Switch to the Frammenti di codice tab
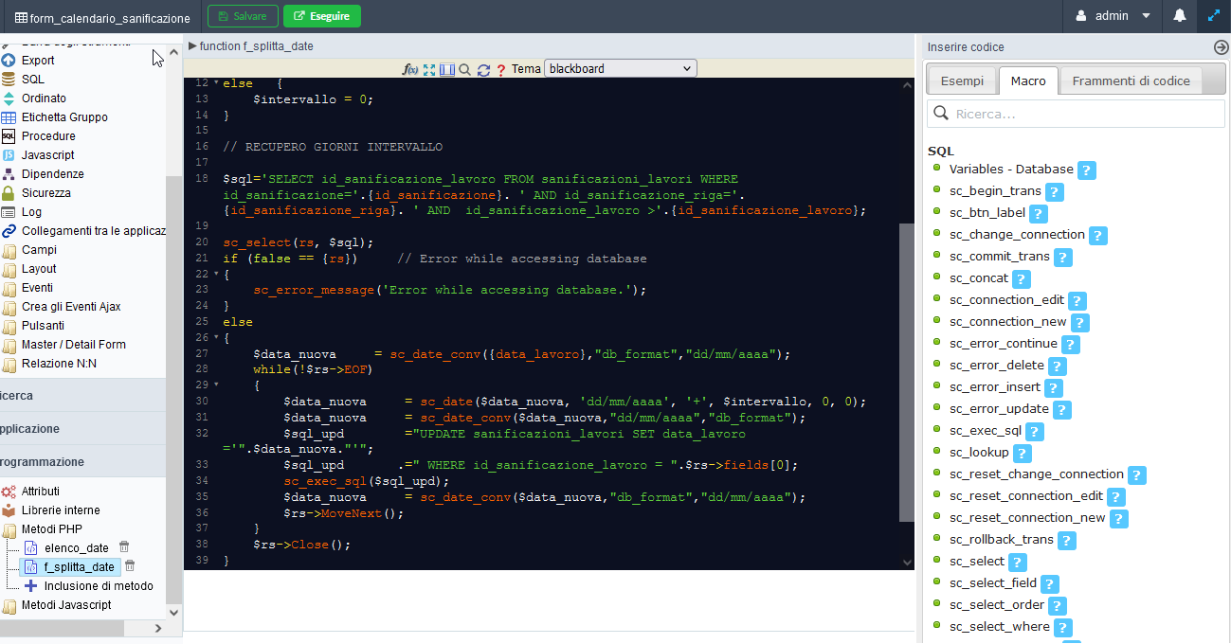This screenshot has width=1231, height=644. [x=1131, y=81]
